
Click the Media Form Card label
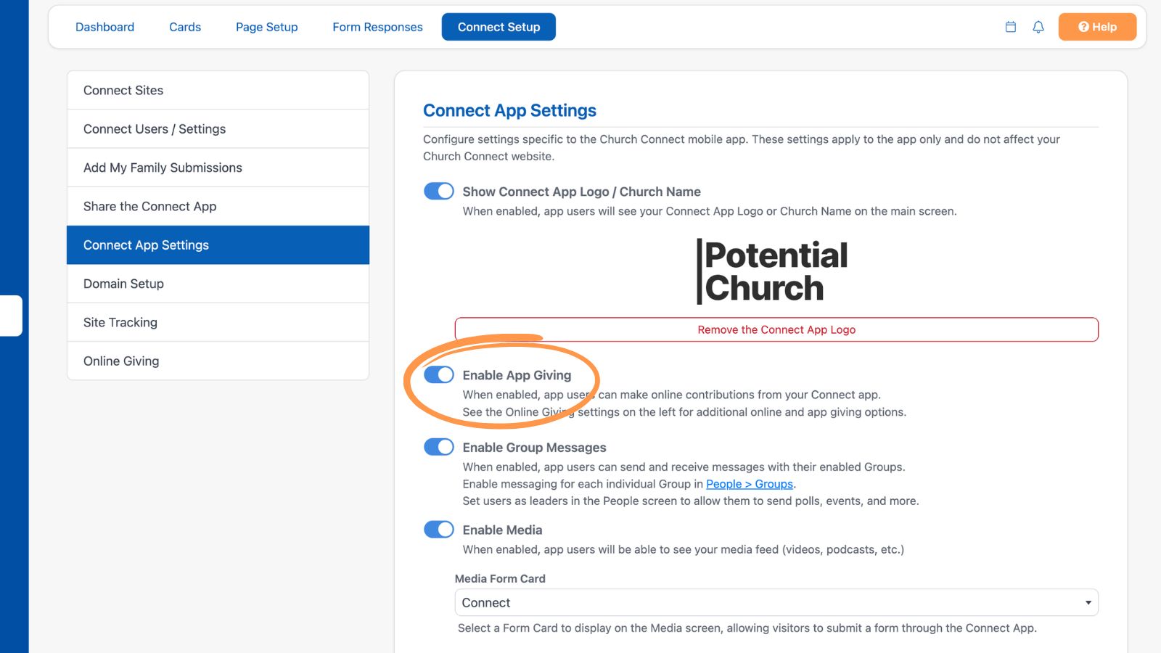500,578
